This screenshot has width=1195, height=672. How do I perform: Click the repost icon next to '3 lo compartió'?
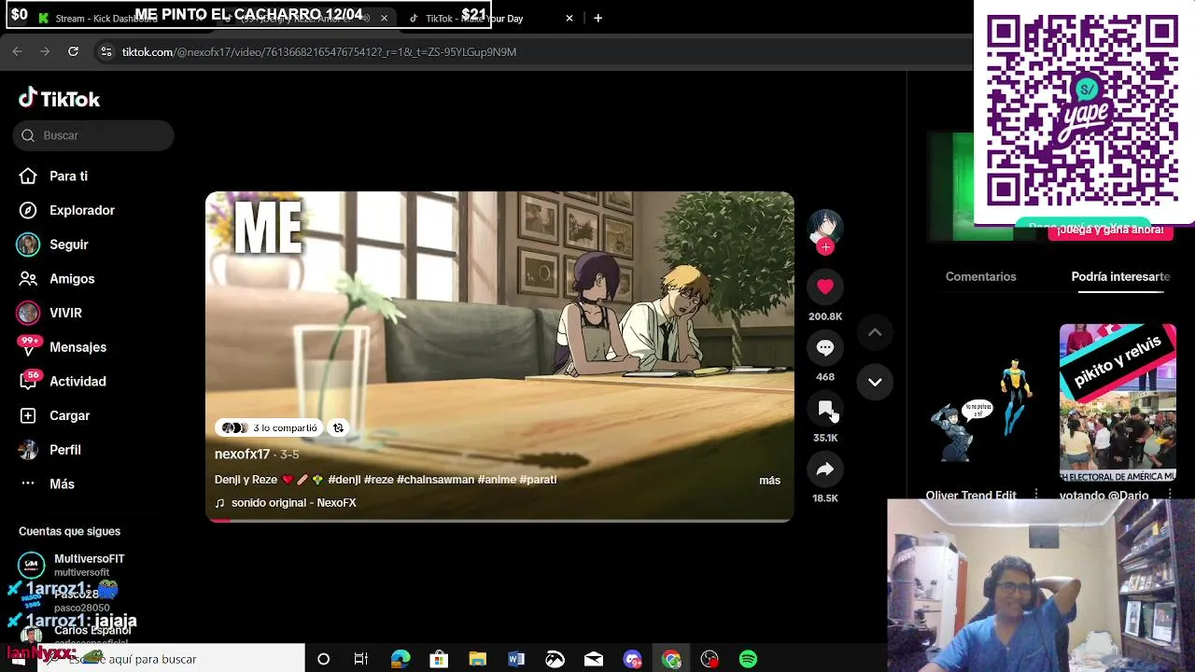pyautogui.click(x=338, y=427)
